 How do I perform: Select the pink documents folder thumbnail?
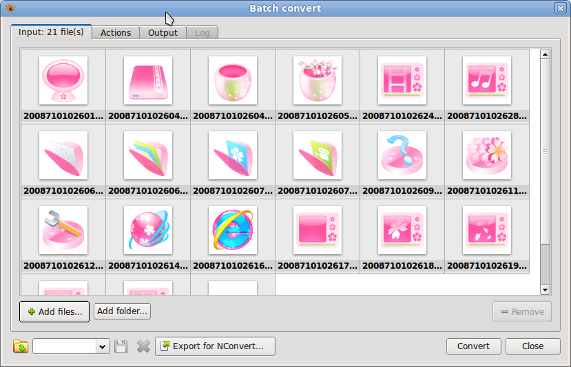63,155
